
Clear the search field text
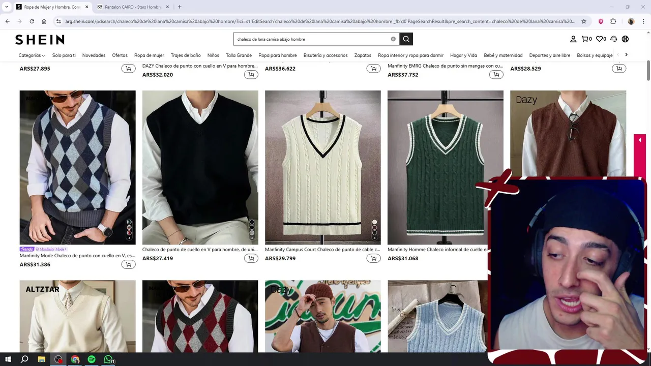pos(393,39)
